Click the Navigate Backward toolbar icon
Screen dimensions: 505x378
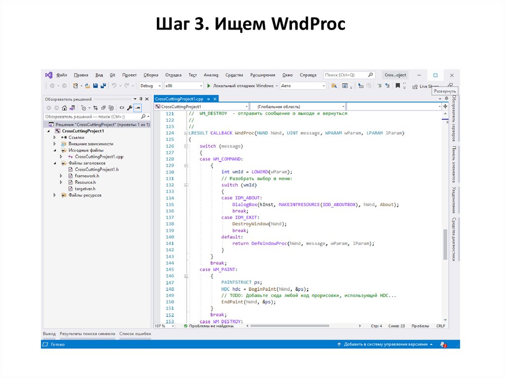pyautogui.click(x=52, y=86)
